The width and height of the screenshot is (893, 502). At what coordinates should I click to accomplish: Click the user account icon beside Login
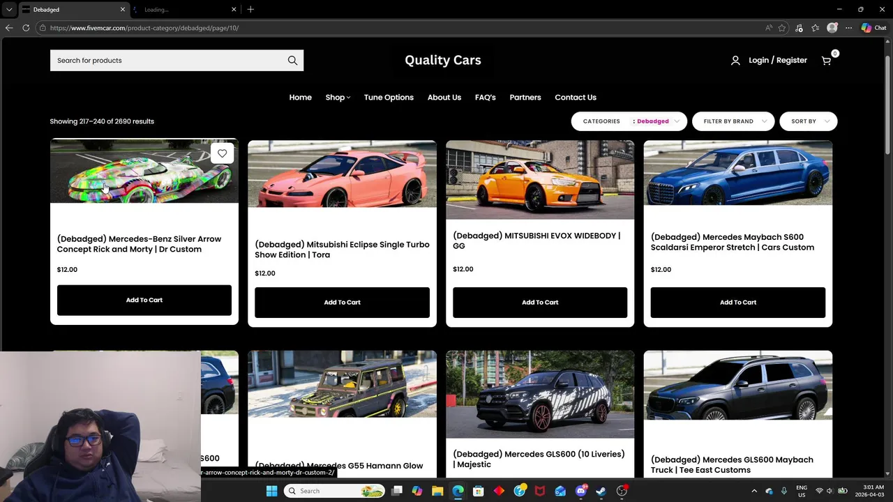coord(735,61)
